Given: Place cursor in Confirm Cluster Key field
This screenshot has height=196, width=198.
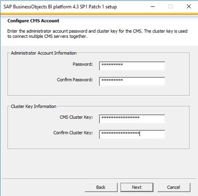Looking at the screenshot, I should coord(132,134).
